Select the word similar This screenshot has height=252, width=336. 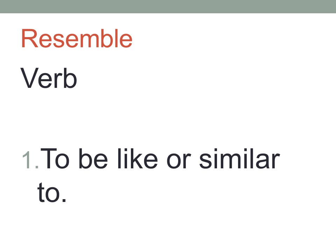click(x=239, y=159)
